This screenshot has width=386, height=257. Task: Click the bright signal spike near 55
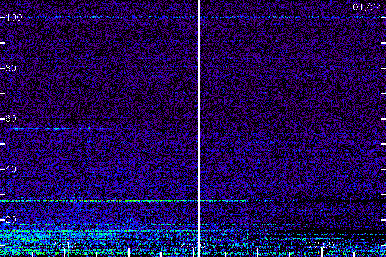tap(89, 128)
